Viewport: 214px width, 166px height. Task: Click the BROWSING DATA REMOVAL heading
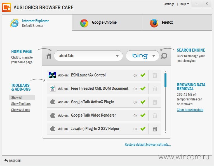pyautogui.click(x=191, y=87)
